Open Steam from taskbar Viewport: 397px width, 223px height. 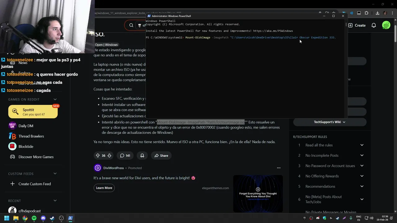pos(52,218)
